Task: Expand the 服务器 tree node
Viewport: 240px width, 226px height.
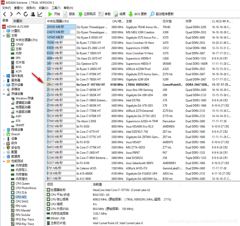Action: pyautogui.click(x=4, y=80)
